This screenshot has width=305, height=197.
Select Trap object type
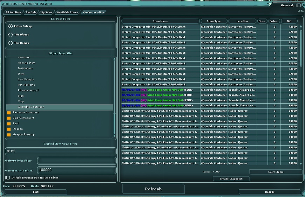coord(21,101)
